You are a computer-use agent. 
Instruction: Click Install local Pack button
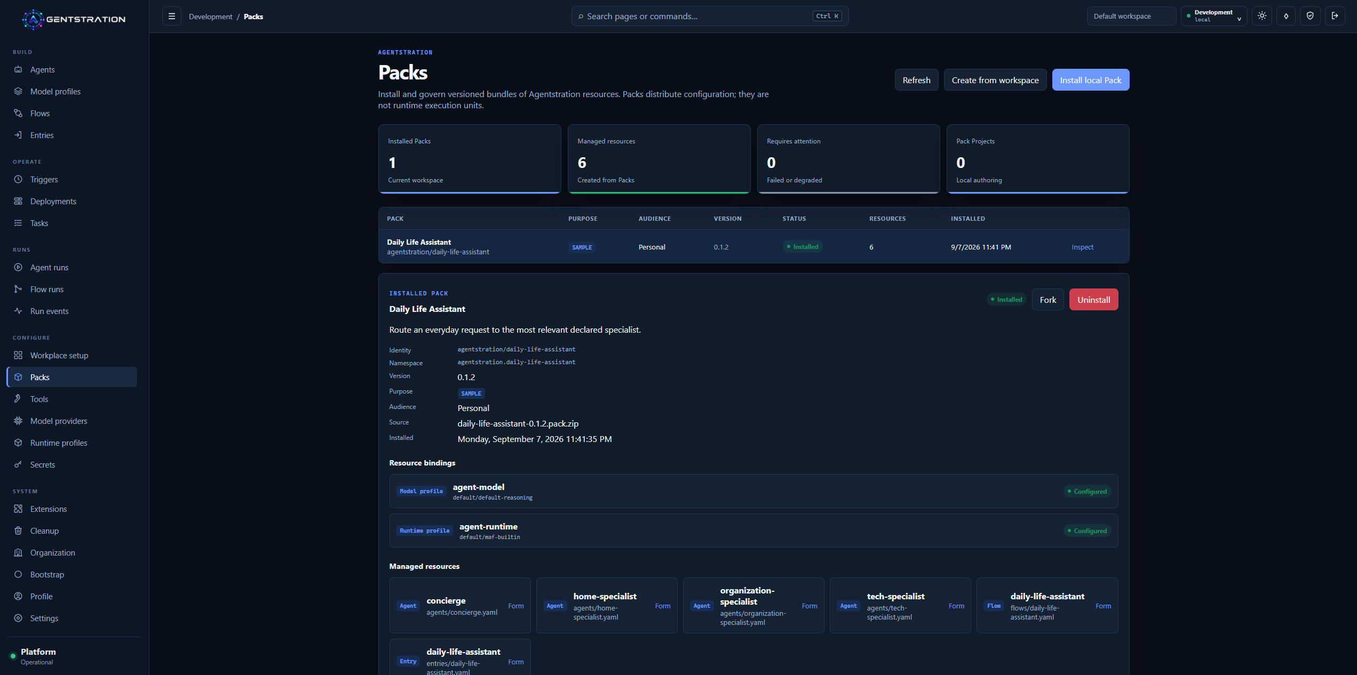(1090, 80)
